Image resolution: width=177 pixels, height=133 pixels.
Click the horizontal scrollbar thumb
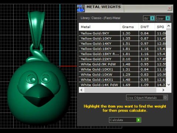coord(120,90)
